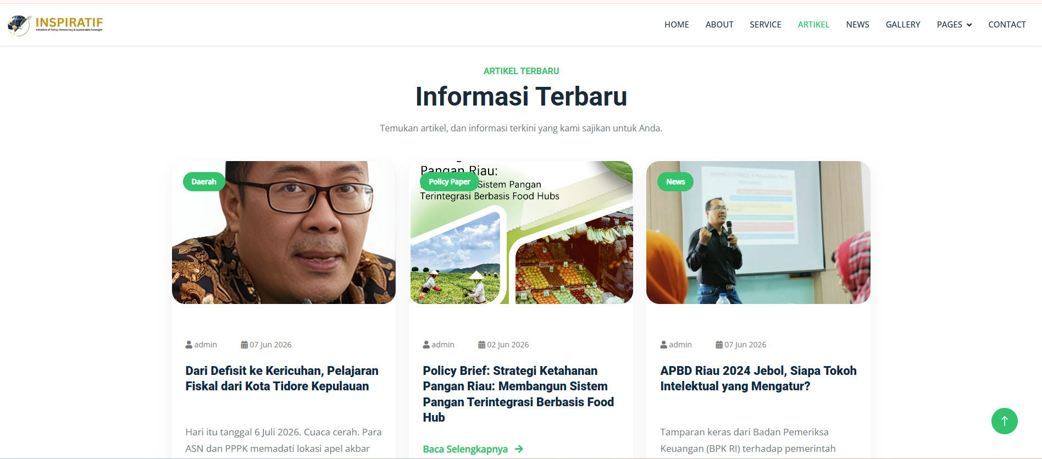Click the arrow beside Baca Selengkapnya
1042x459 pixels.
[519, 449]
